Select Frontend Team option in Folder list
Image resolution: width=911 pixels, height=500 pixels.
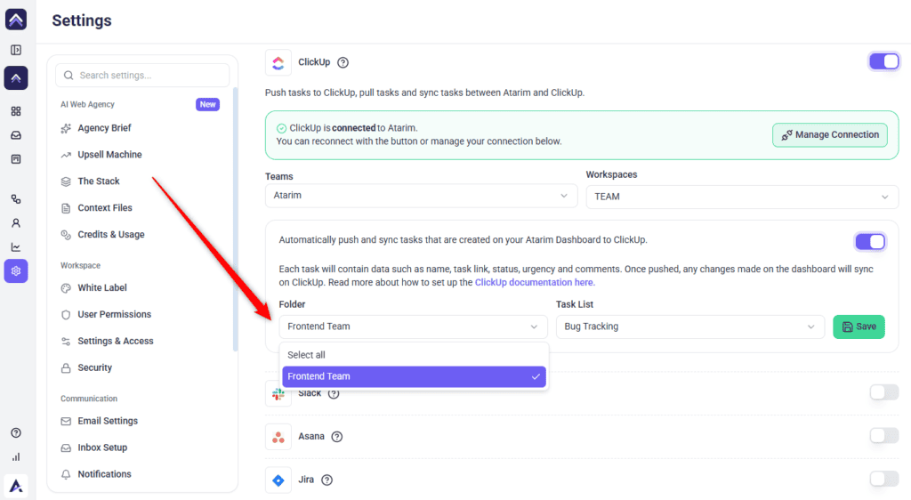click(x=414, y=376)
